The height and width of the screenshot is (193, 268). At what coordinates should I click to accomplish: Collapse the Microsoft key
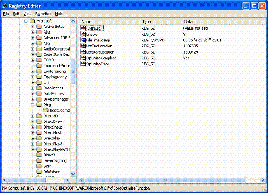click(26, 21)
